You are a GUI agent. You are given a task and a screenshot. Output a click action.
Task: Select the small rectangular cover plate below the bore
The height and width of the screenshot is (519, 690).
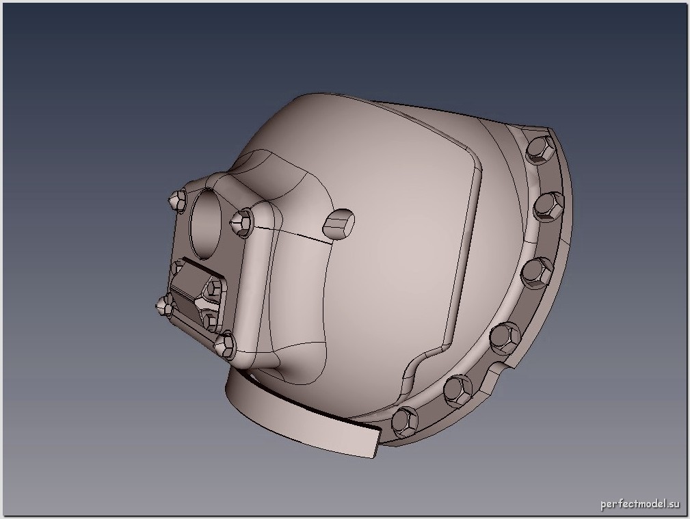(x=198, y=294)
